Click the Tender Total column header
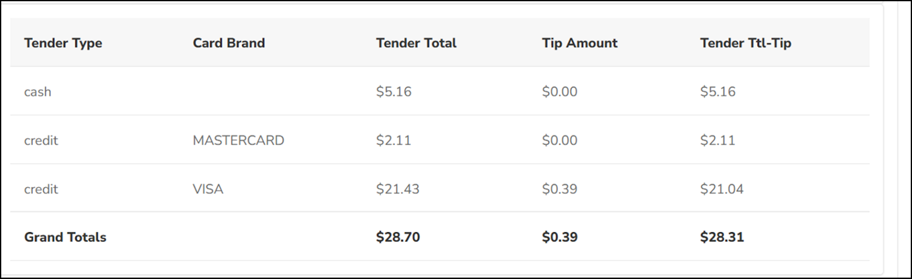The height and width of the screenshot is (279, 912). coord(416,43)
